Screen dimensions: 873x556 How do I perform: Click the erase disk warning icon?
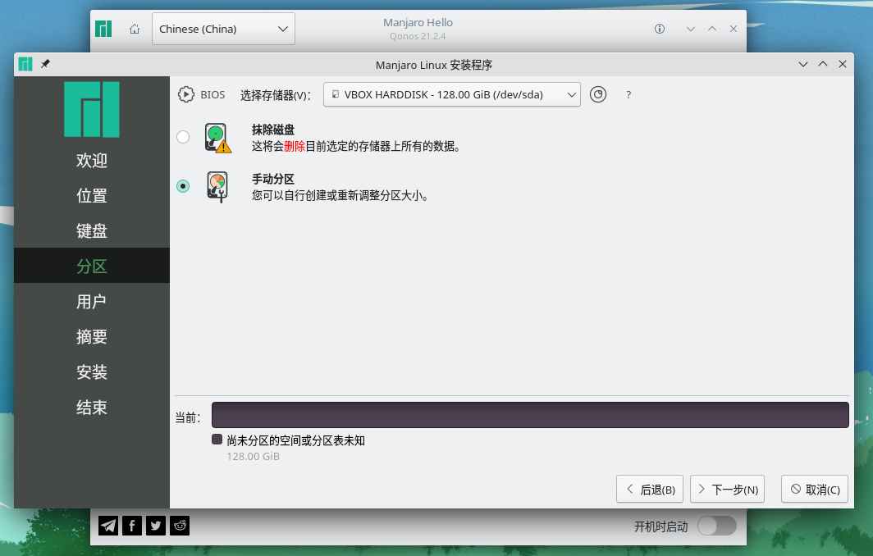[x=217, y=138]
